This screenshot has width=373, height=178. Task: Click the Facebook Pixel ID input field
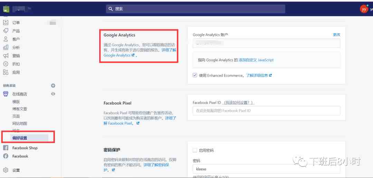pyautogui.click(x=266, y=111)
